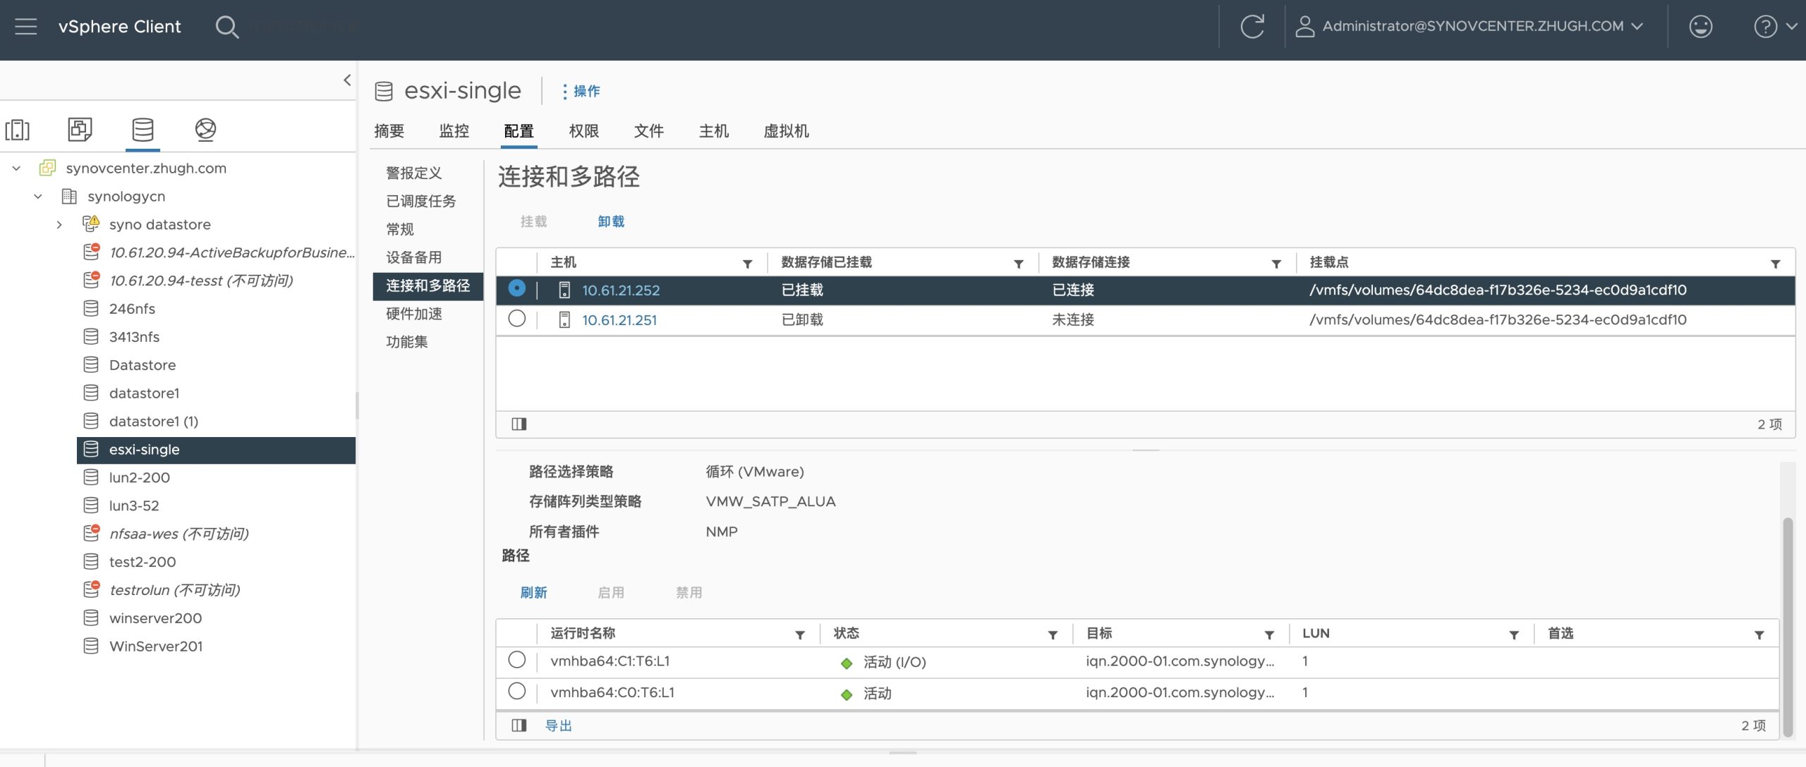The width and height of the screenshot is (1806, 767).
Task: Click the 10.61.20.94-tesst datastore icon
Action: [92, 280]
